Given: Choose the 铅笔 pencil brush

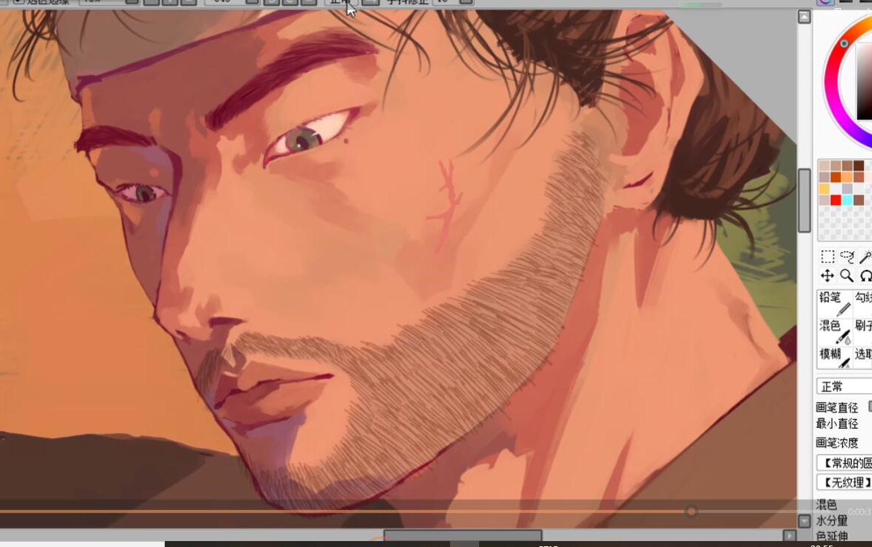Looking at the screenshot, I should pos(835,303).
